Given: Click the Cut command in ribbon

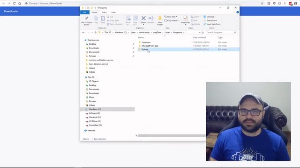Looking at the screenshot, I should point(111,17).
